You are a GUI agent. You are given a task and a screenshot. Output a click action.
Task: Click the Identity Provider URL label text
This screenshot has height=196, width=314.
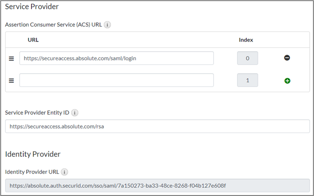(32, 172)
